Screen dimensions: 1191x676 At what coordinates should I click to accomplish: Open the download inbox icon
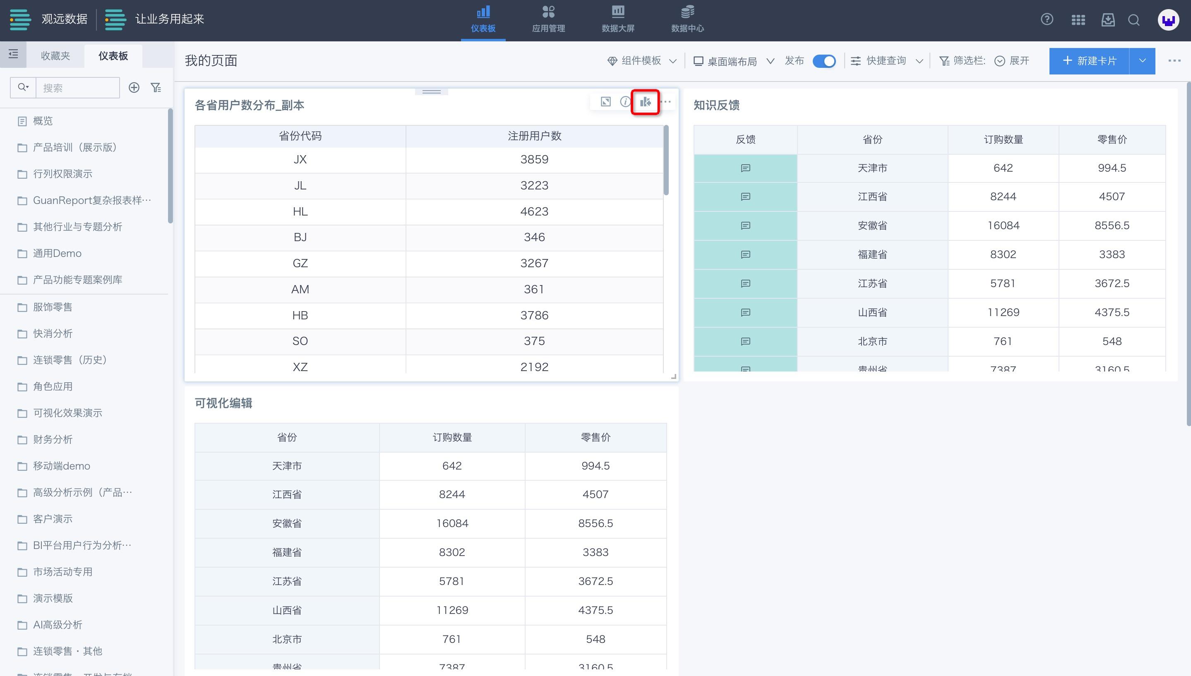pos(1108,19)
